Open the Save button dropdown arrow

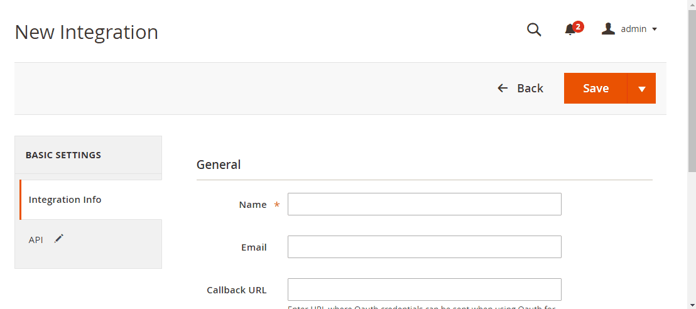coord(641,89)
